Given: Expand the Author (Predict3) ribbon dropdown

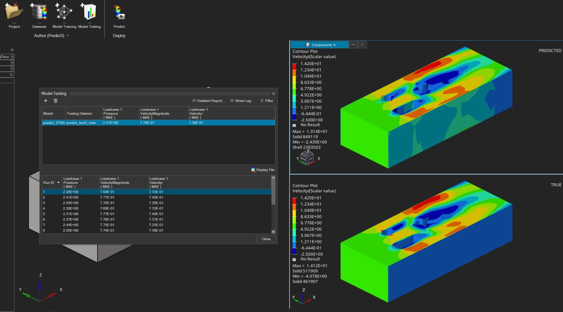Looking at the screenshot, I should pyautogui.click(x=68, y=36).
